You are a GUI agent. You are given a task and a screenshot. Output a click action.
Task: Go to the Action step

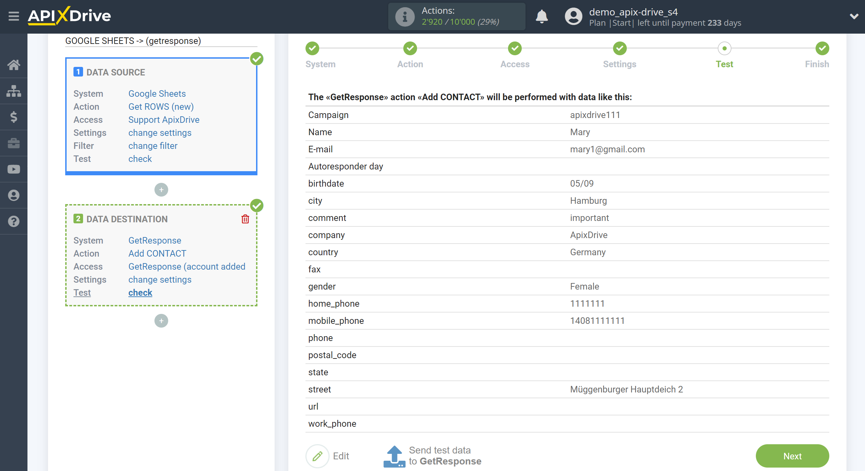click(x=410, y=48)
